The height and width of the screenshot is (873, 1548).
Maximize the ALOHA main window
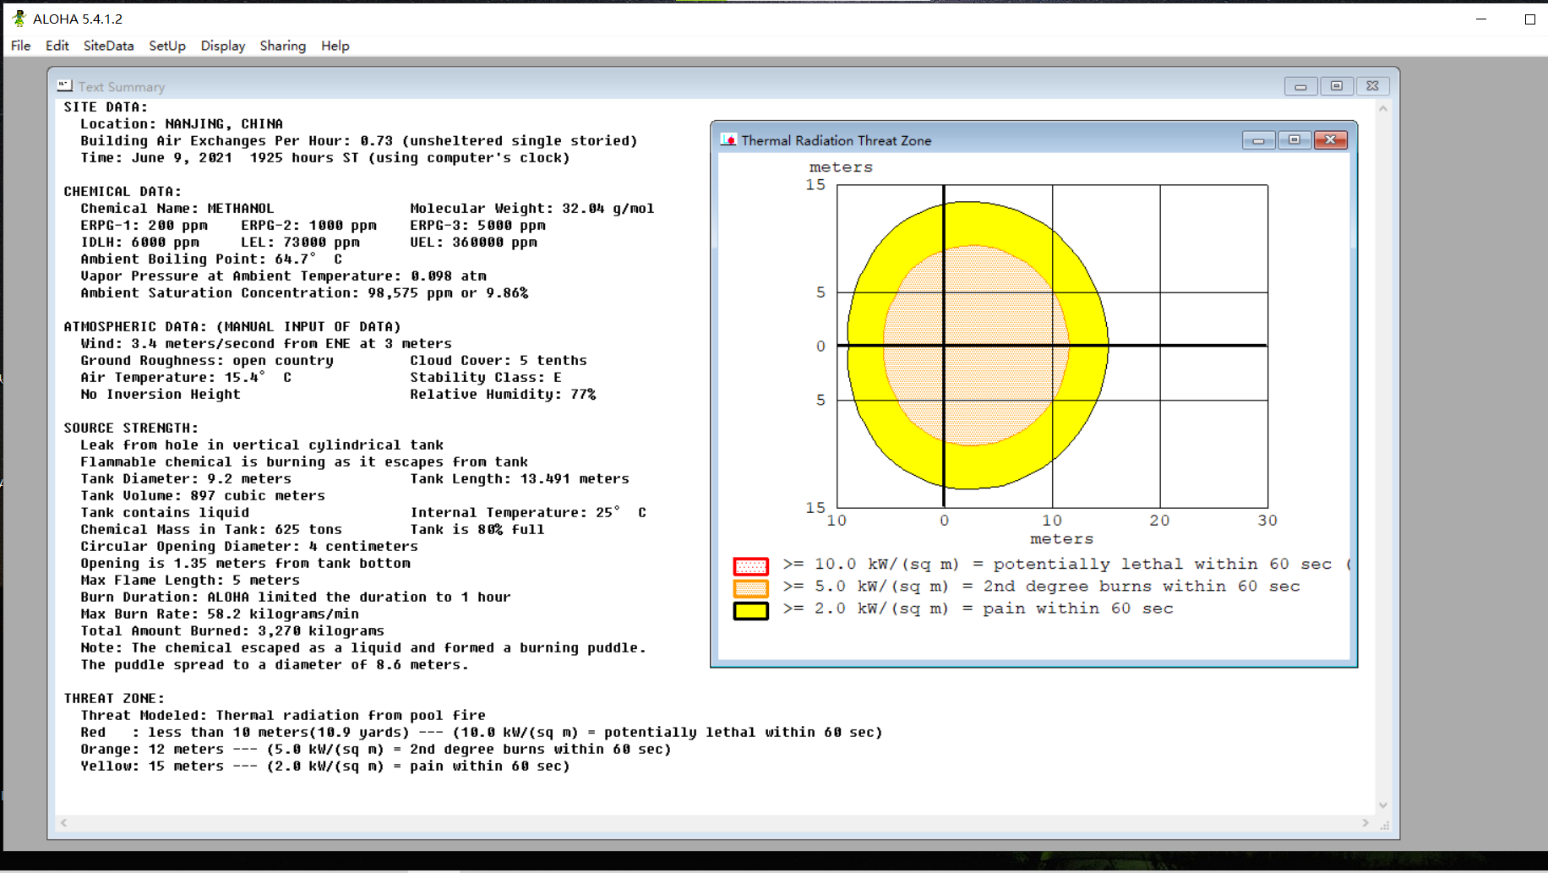(1530, 19)
